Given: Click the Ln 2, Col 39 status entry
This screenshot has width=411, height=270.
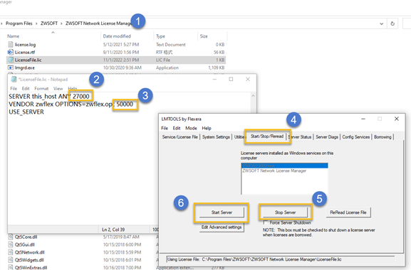Looking at the screenshot, I should click(113, 229).
